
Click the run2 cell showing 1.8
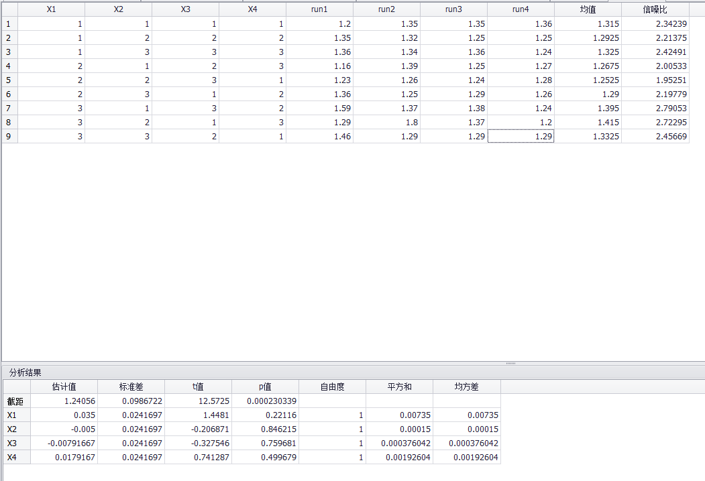tap(387, 122)
